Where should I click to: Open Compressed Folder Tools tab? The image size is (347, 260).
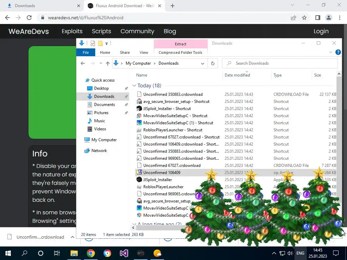coord(180,52)
